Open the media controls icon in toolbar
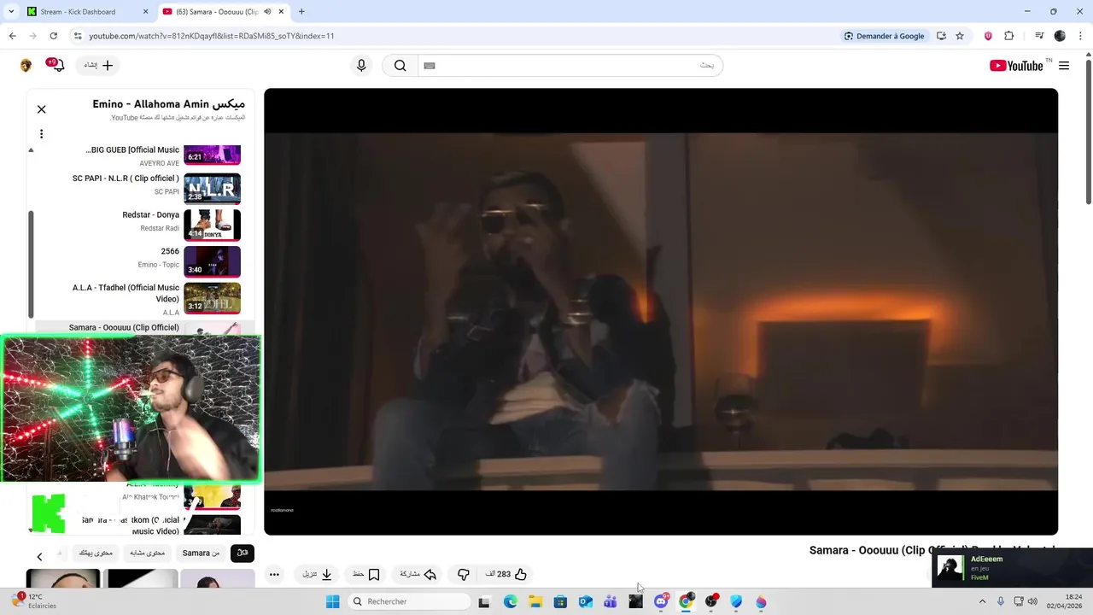 (1039, 36)
